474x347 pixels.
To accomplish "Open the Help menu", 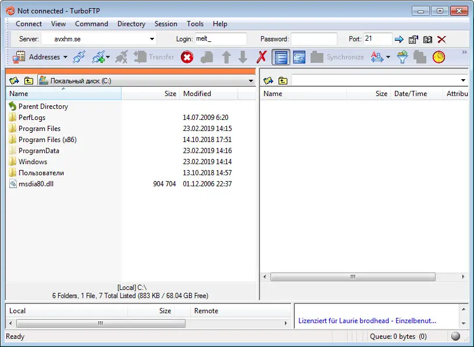I will 220,24.
